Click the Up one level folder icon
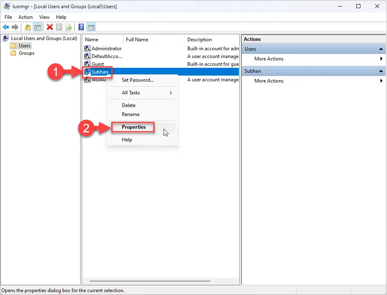Image resolution: width=387 pixels, height=295 pixels. click(28, 27)
